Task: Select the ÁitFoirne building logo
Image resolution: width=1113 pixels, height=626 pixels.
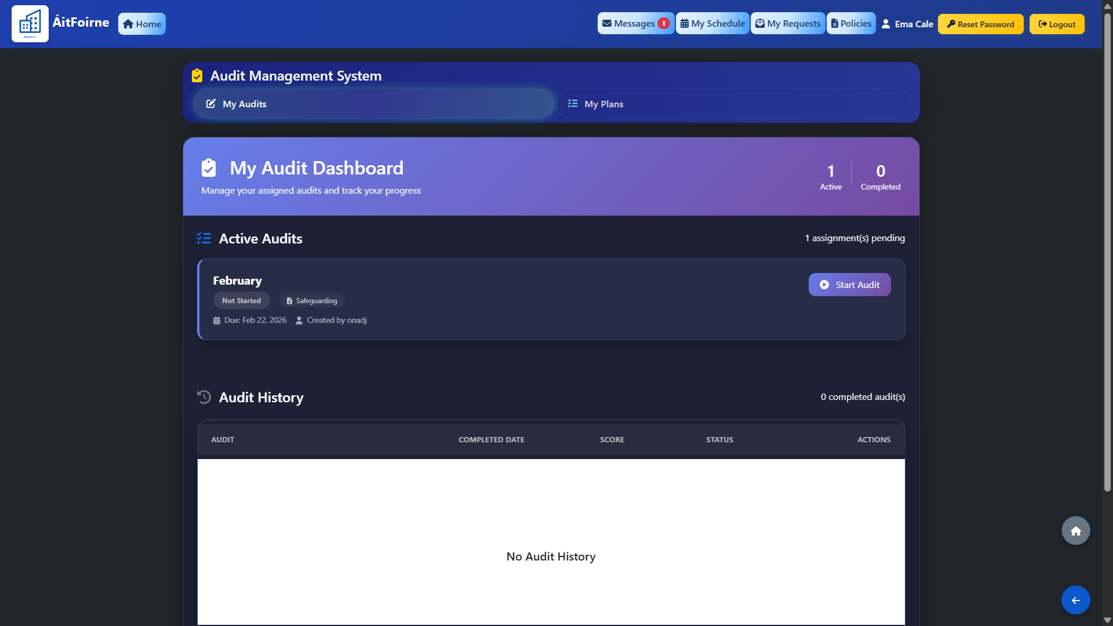Action: coord(30,23)
